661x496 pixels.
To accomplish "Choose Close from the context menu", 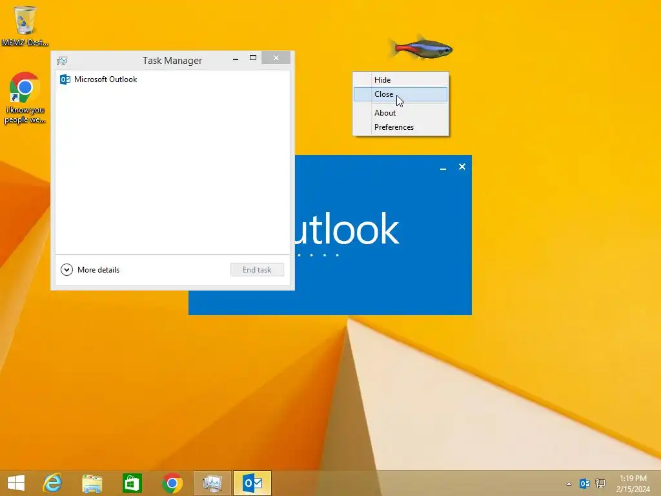I will (400, 94).
